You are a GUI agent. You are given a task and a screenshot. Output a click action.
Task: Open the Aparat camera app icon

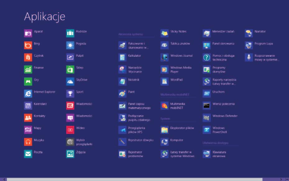(28, 33)
